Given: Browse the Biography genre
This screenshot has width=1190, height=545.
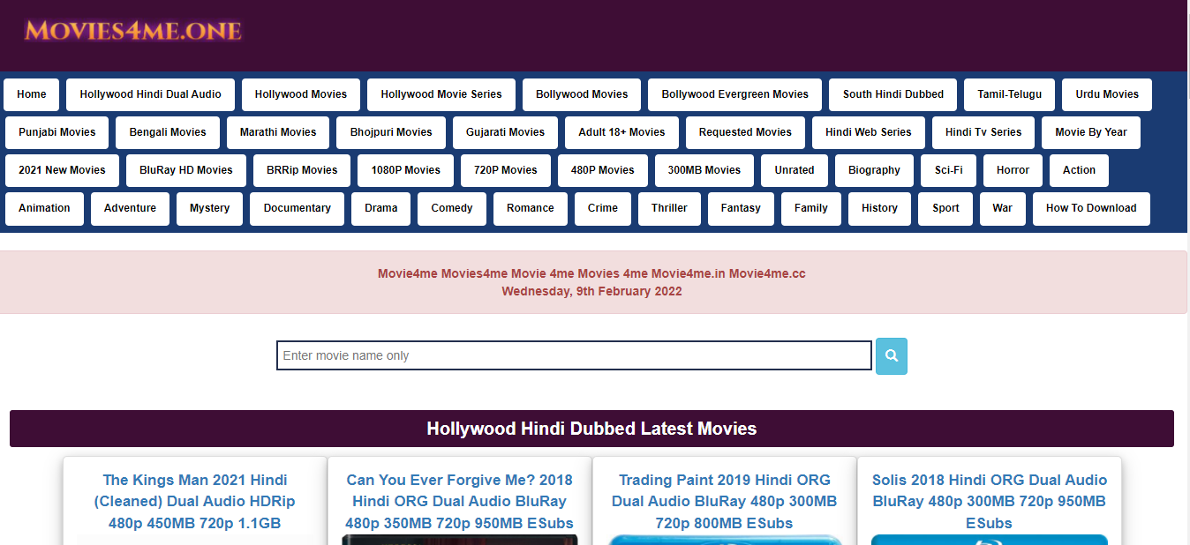Looking at the screenshot, I should point(874,170).
